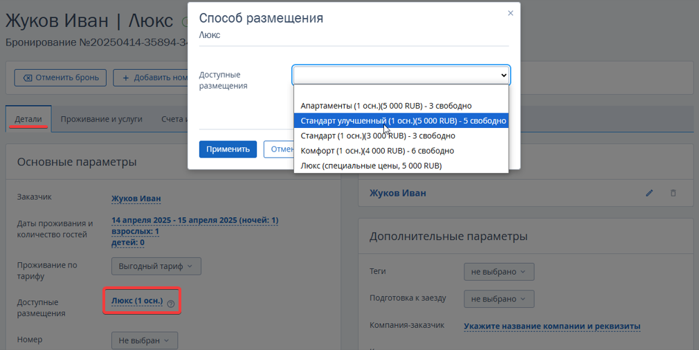This screenshot has height=350, width=699.
Task: Click the Дополнительные параметры heading text
Action: [448, 236]
